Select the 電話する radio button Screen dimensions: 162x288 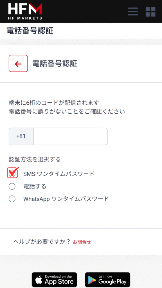coord(12,186)
